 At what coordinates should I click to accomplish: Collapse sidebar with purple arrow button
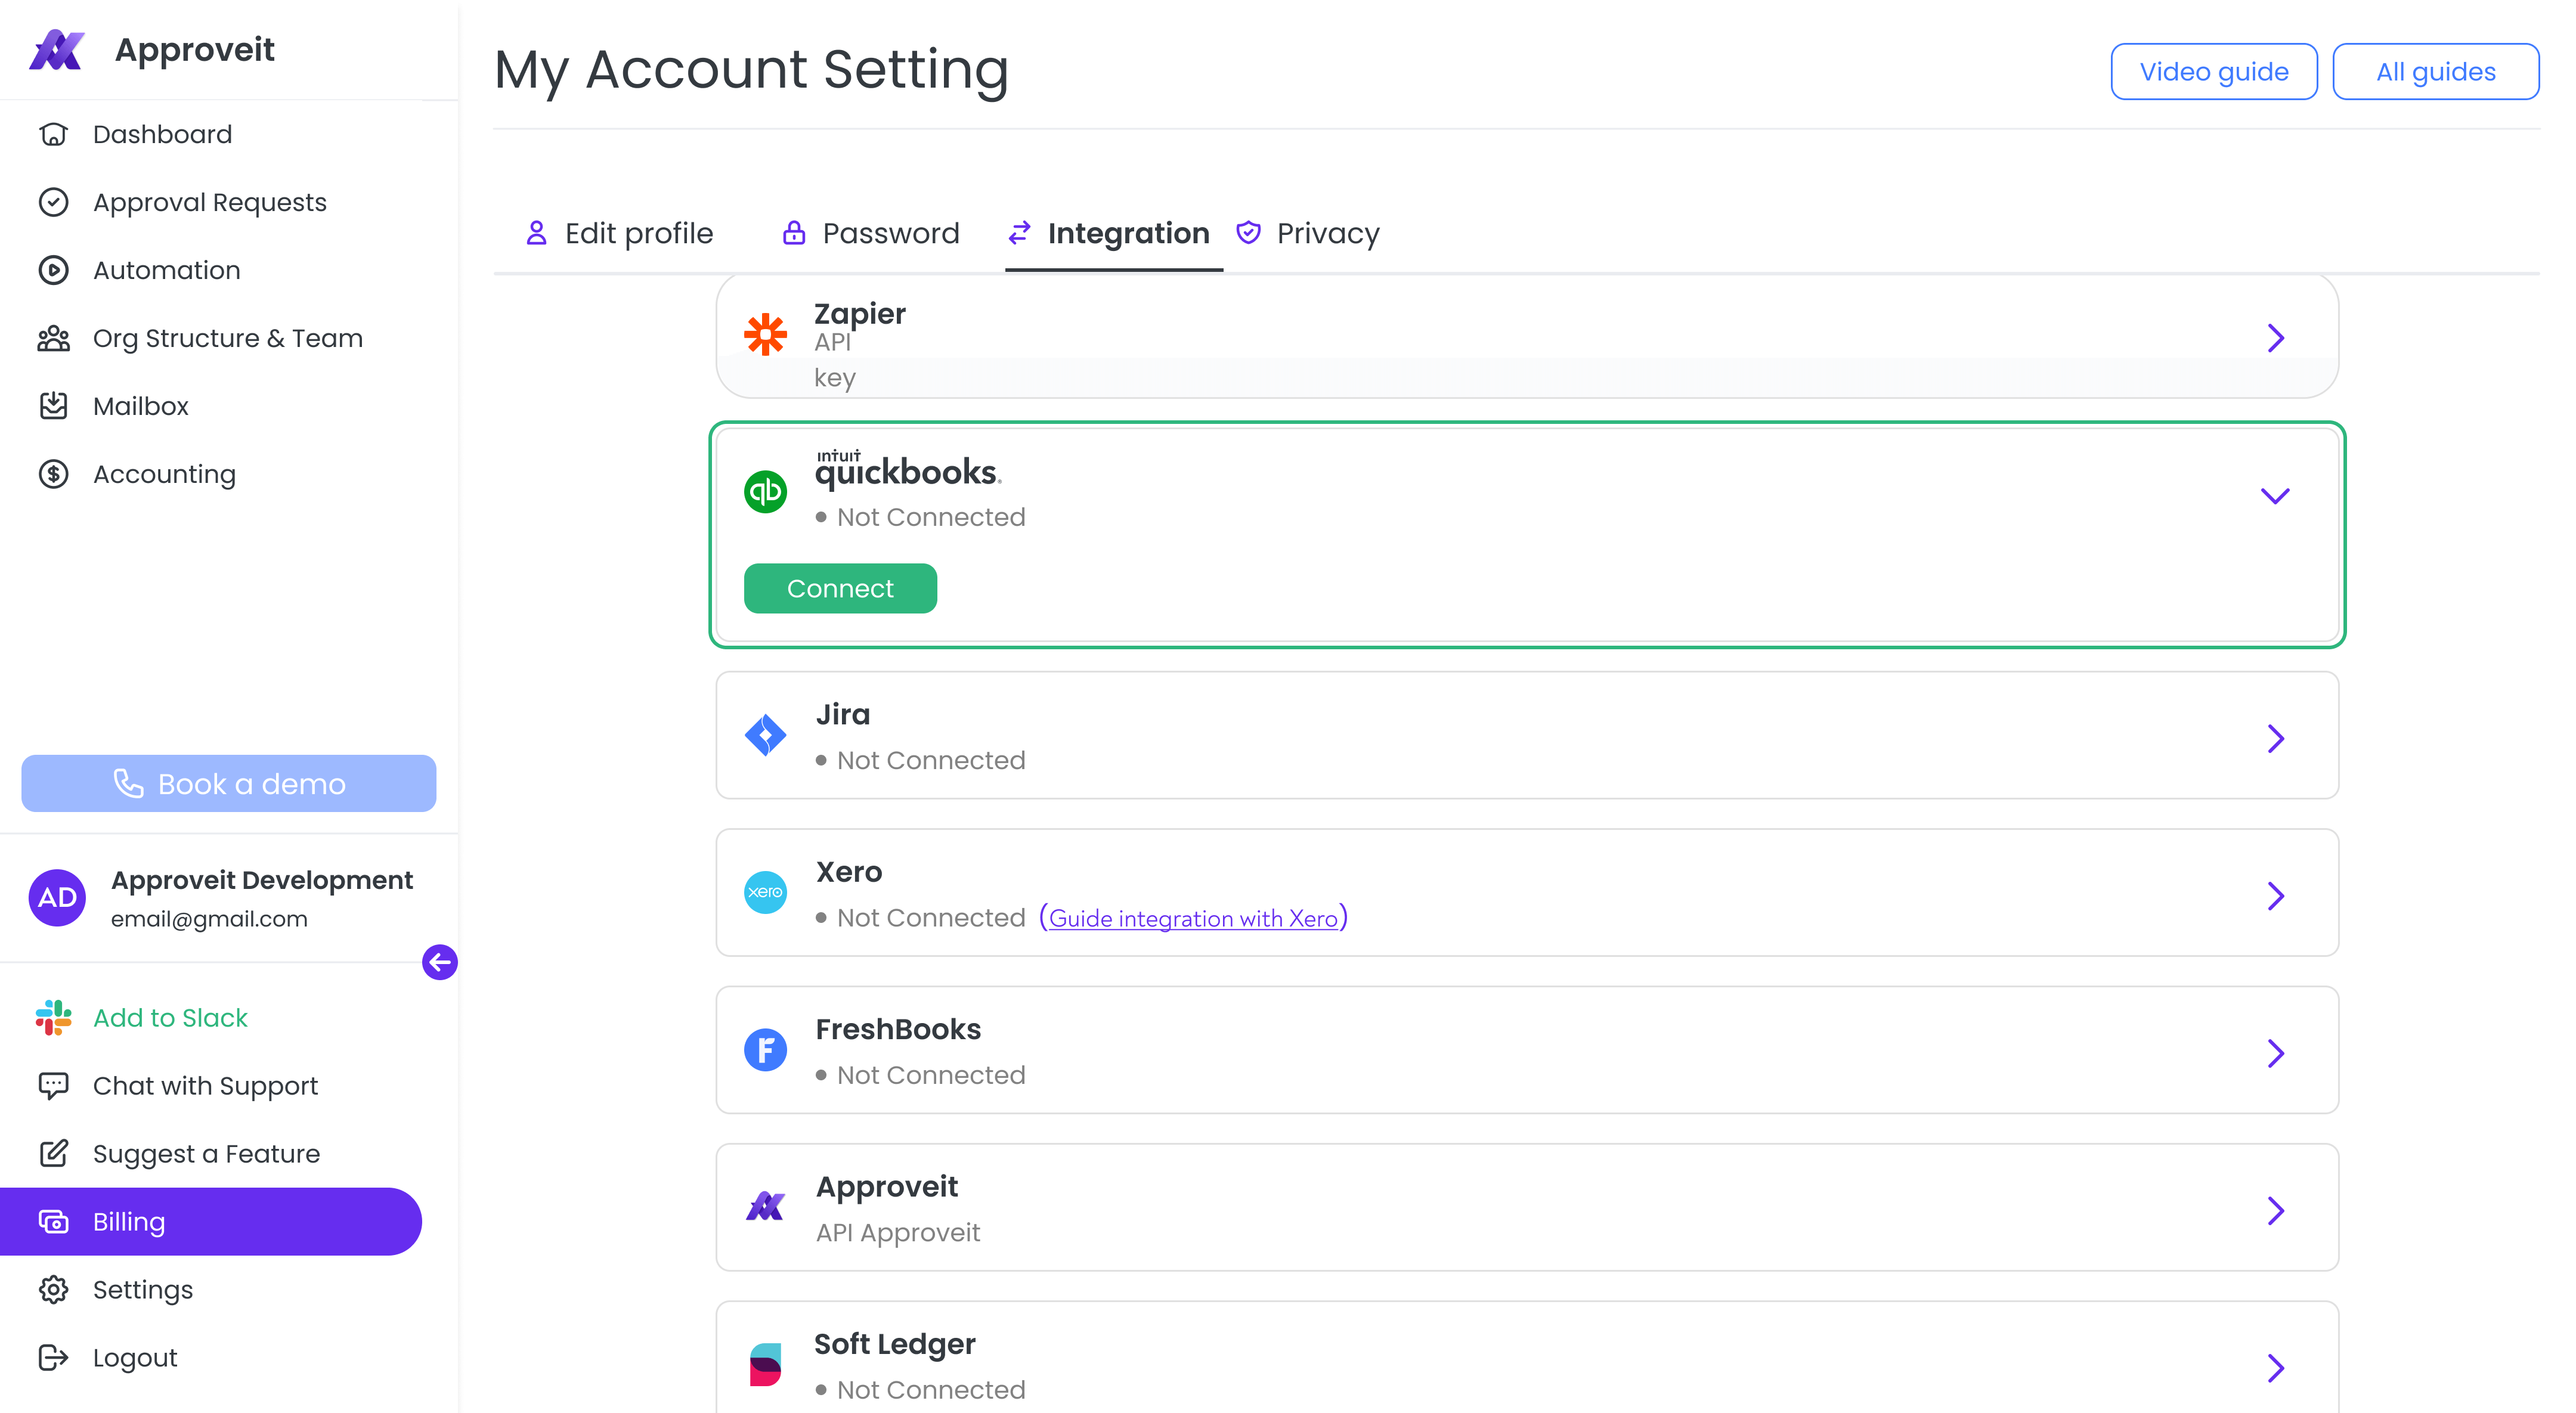439,962
